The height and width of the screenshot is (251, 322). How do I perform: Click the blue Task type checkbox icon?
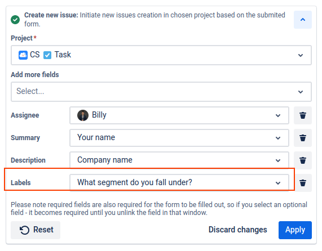(47, 55)
